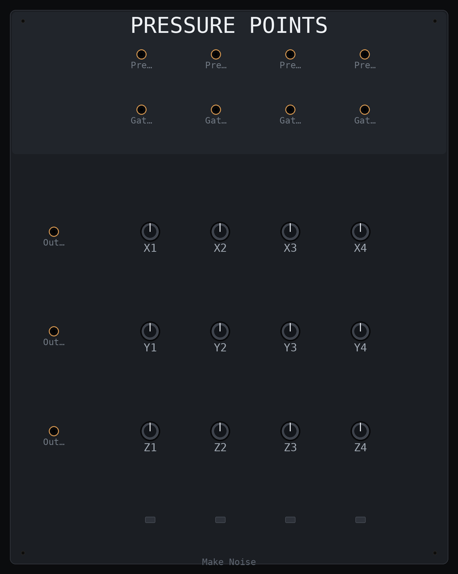This screenshot has height=574, width=458.
Task: Toggle the pad button below Z4
Action: [x=361, y=520]
